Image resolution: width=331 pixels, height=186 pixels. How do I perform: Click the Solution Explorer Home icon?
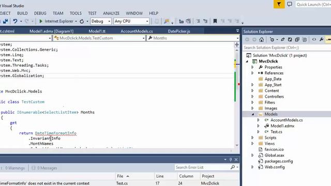pos(261,39)
